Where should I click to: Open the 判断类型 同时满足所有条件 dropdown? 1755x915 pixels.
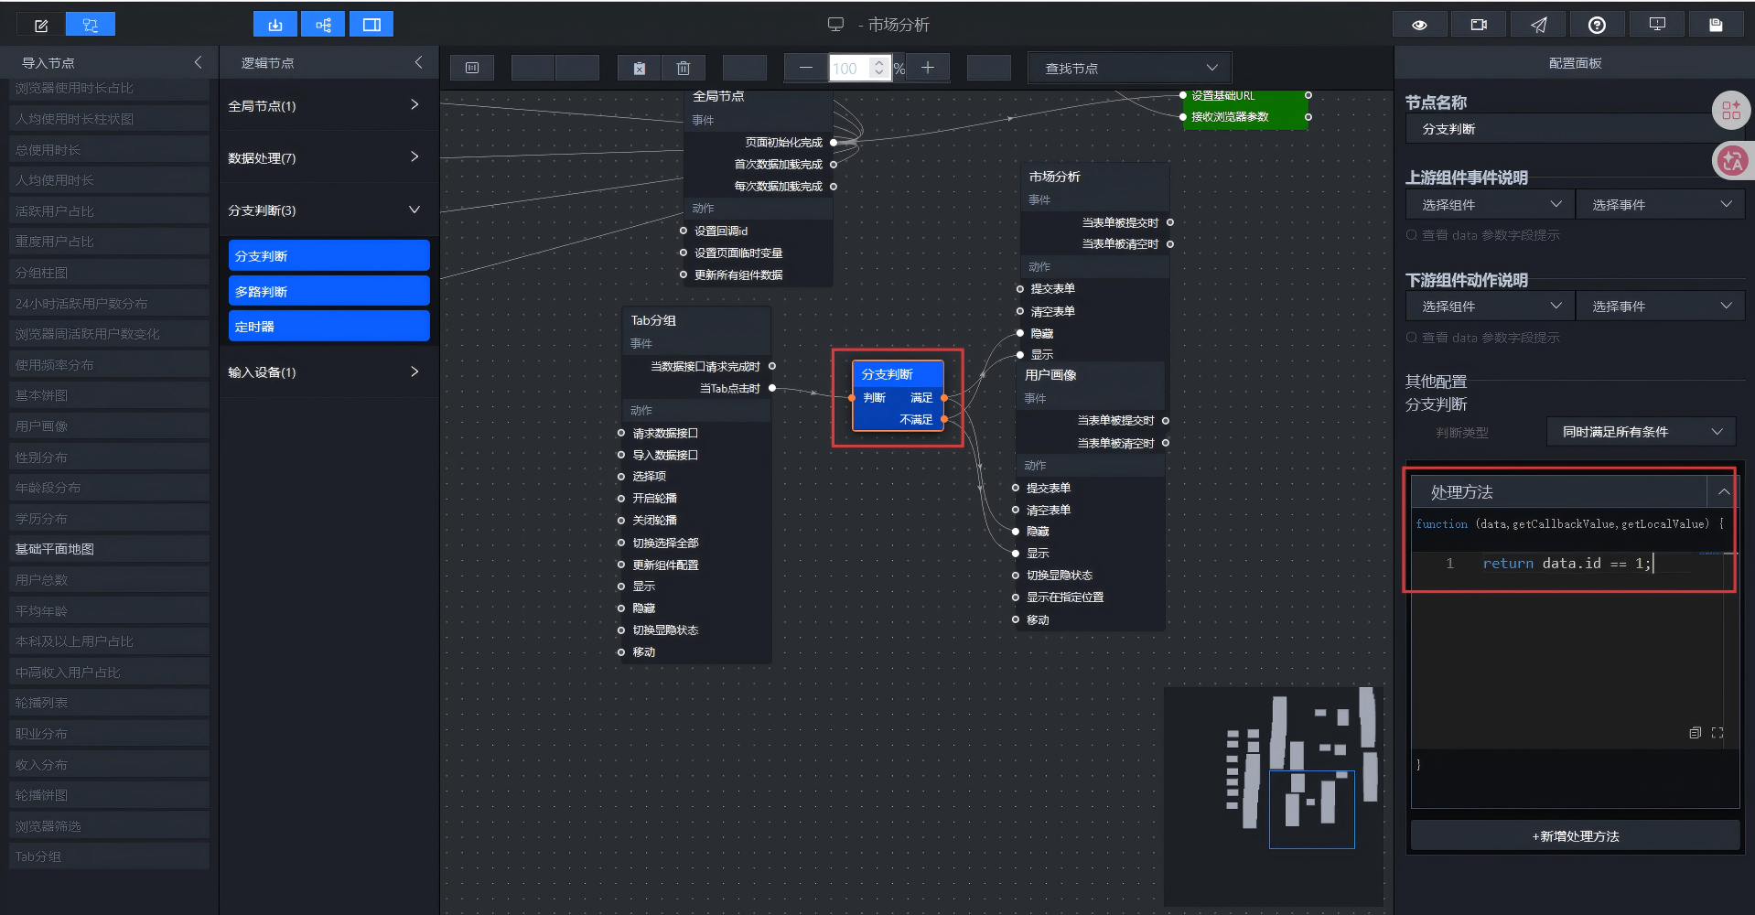pos(1642,431)
